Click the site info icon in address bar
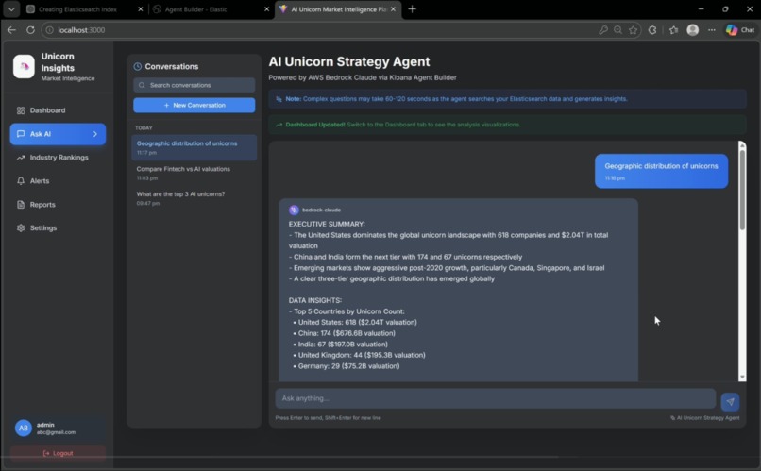 pos(49,30)
